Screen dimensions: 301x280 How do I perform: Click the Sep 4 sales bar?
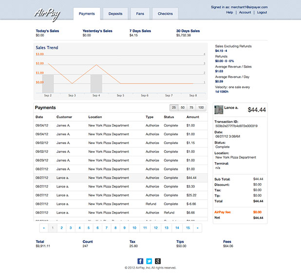point(96,83)
